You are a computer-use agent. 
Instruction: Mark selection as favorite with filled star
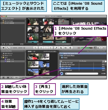click(41, 48)
